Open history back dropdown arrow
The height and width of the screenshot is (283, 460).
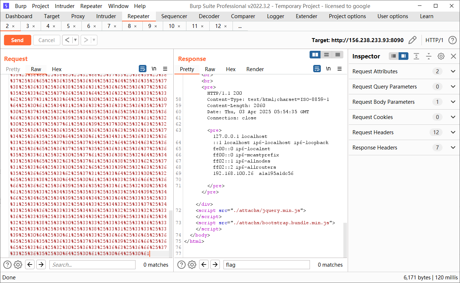coord(76,40)
